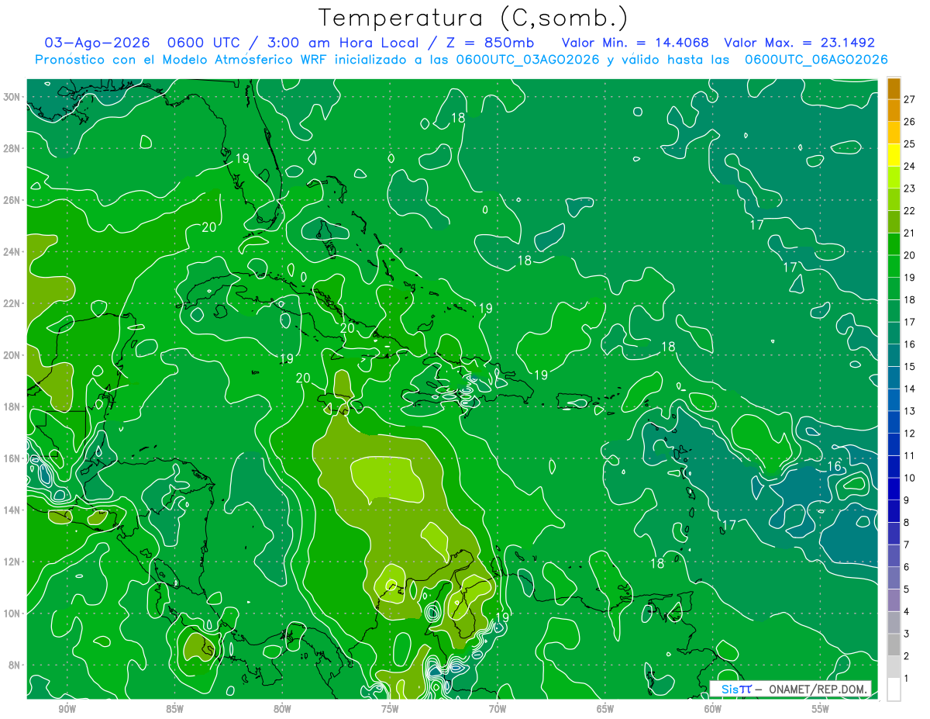Click legend value 27 on the color bar
Image resolution: width=930 pixels, height=719 pixels.
(910, 99)
